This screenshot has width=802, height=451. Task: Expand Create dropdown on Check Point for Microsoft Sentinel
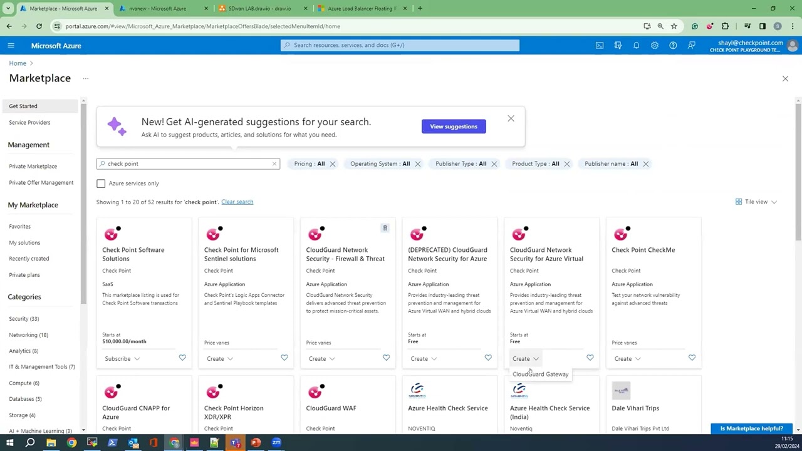point(220,359)
